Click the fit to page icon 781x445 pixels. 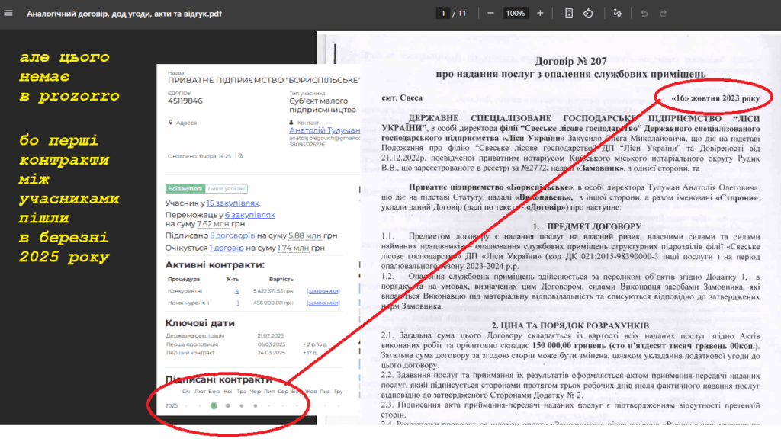(569, 14)
